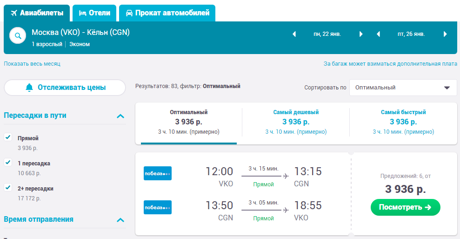Screen dimensions: 460x239
Task: Click the bell icon for price tracking
Action: tap(29, 88)
